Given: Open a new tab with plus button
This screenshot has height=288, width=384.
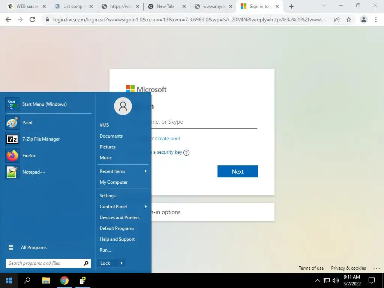Looking at the screenshot, I should [291, 6].
